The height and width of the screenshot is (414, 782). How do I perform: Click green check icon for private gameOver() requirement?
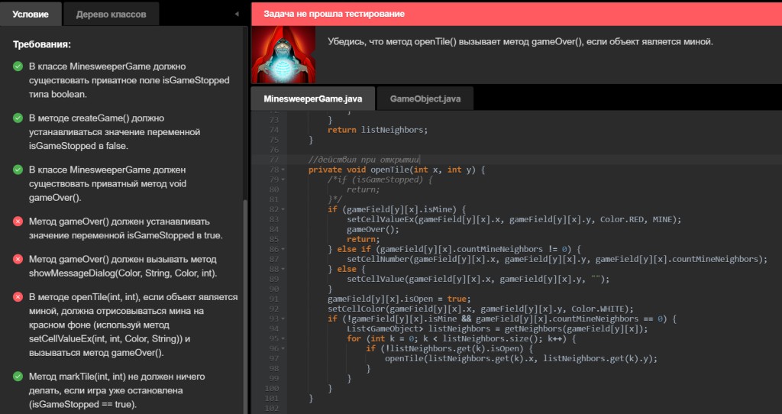18,170
